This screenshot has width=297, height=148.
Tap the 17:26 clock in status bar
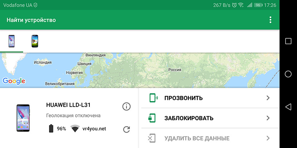[270, 5]
